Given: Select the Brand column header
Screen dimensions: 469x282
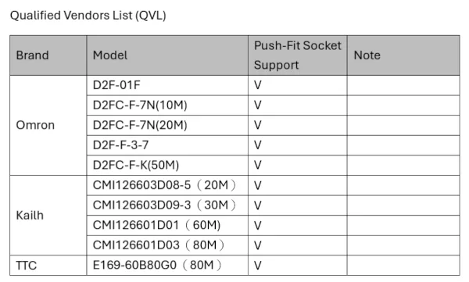Looking at the screenshot, I should (x=48, y=55).
